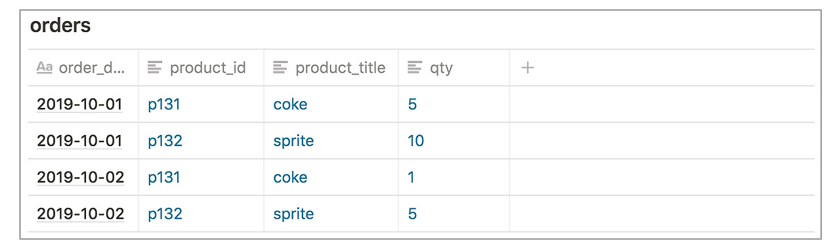Click the text icon beside product_id header
The image size is (840, 249).
pyautogui.click(x=155, y=67)
